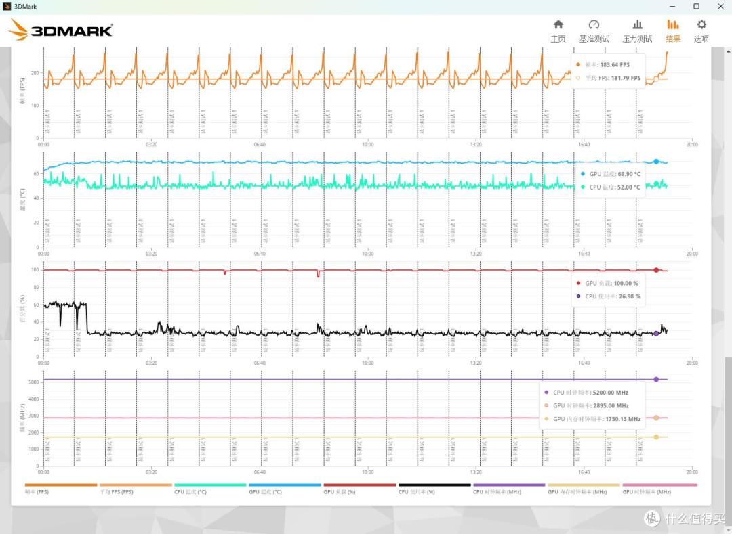Click the 5000 tick on the frequency axis
732x534 pixels.
[x=34, y=382]
